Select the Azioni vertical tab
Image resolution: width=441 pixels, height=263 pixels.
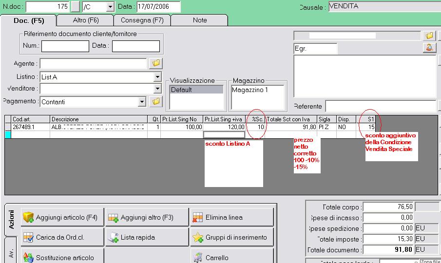pyautogui.click(x=11, y=220)
